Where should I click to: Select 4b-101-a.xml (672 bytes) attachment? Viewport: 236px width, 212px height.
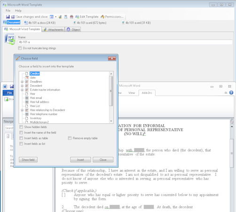(90, 23)
